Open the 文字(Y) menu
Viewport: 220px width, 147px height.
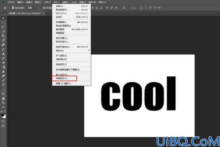(x=47, y=2)
